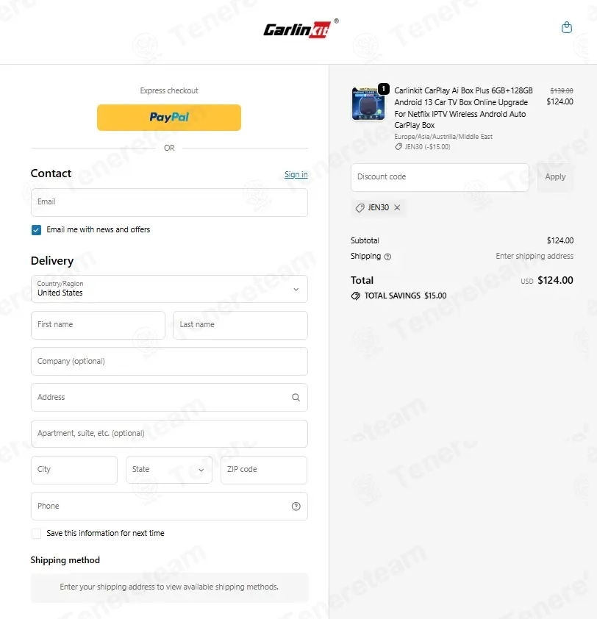Click the JEN30 (-$15.00) discount line
597x619 pixels.
pyautogui.click(x=423, y=147)
